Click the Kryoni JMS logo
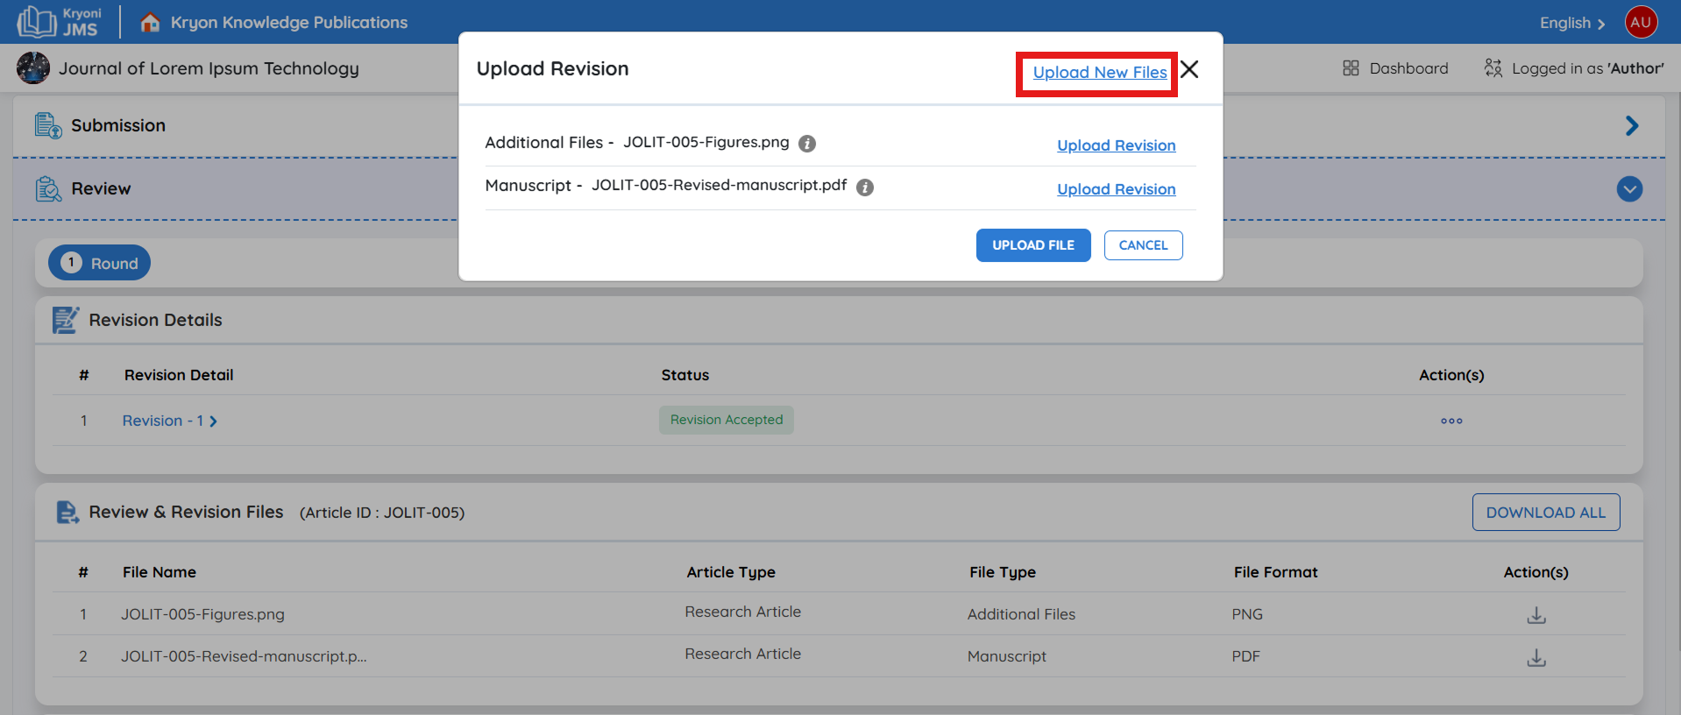Viewport: 1681px width, 715px height. pos(60,22)
